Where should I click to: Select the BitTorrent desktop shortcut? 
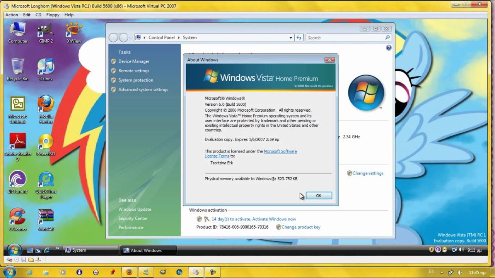[x=18, y=182]
